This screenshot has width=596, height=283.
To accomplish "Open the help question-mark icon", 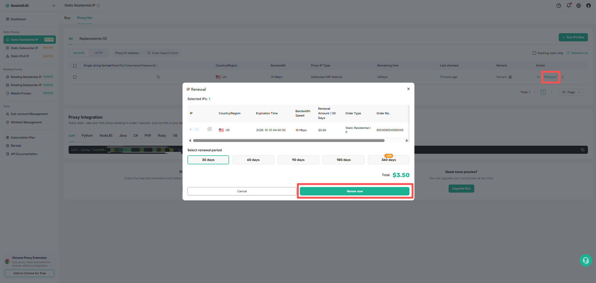I will [559, 6].
